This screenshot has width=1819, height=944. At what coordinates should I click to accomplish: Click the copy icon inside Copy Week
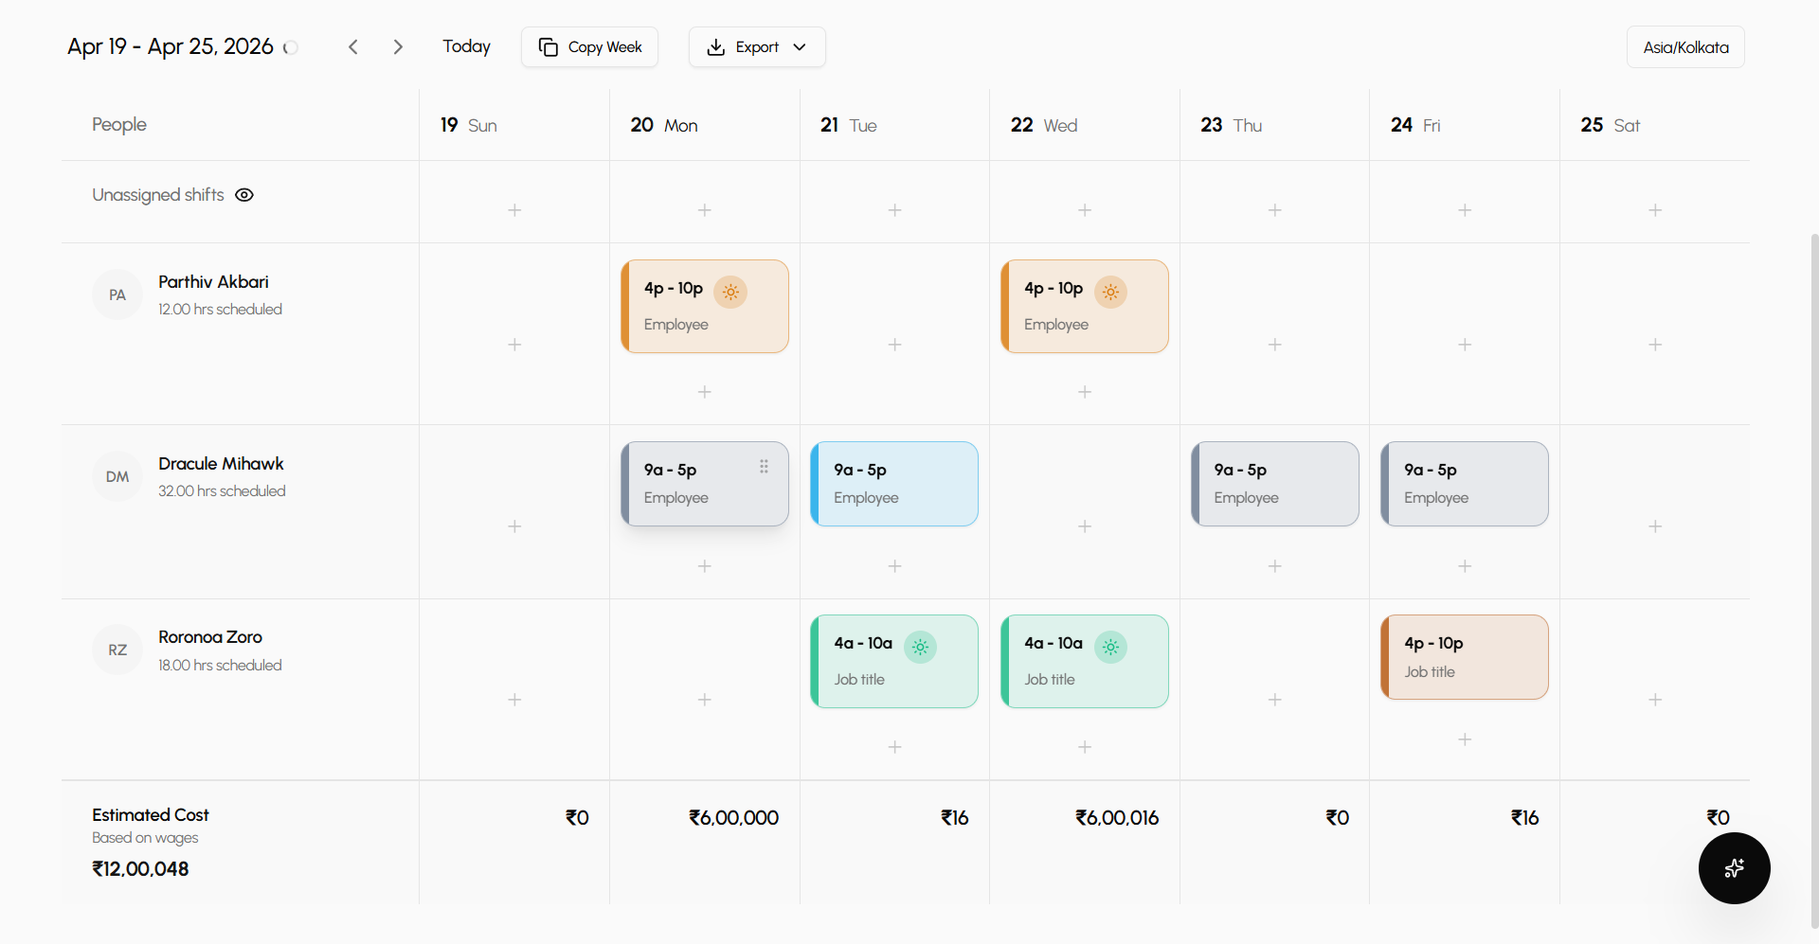[x=549, y=46]
